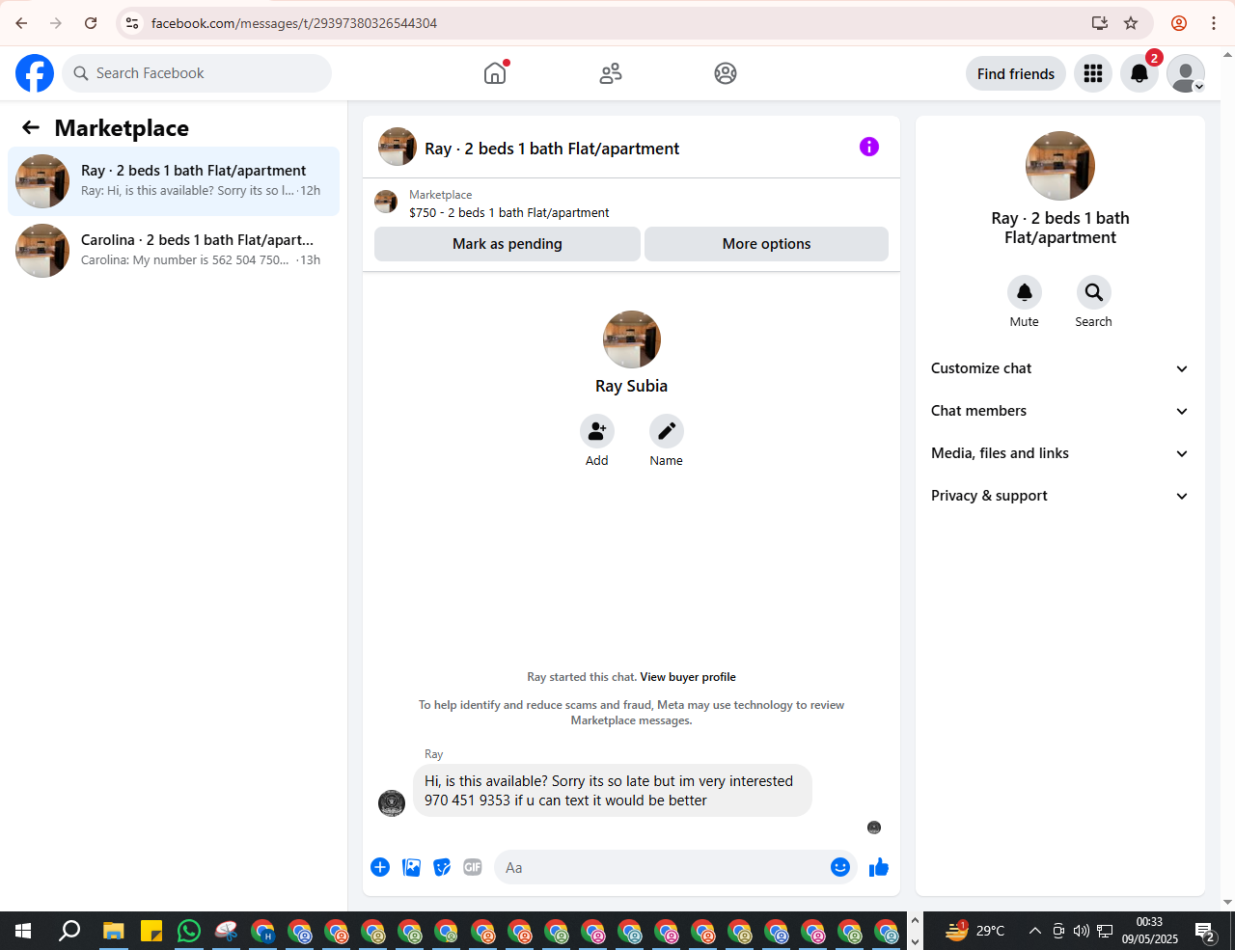
Task: Click the sender avatar beside Ray's message
Action: point(392,803)
